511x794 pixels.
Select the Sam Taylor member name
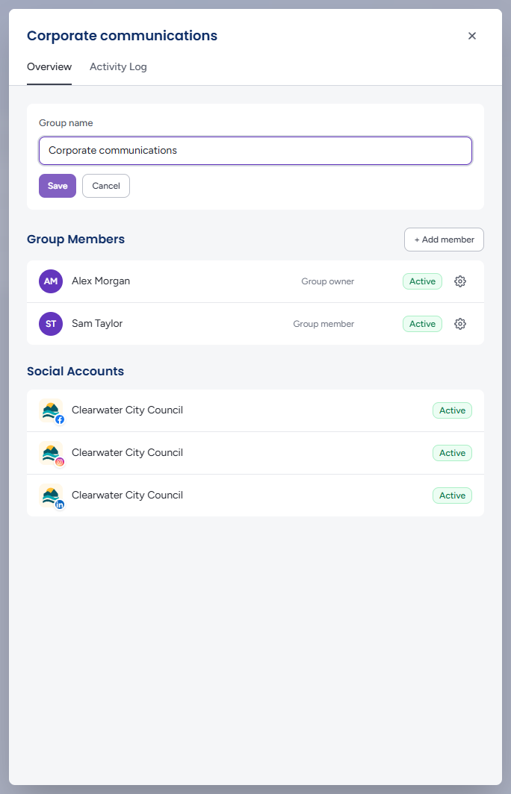tap(97, 324)
